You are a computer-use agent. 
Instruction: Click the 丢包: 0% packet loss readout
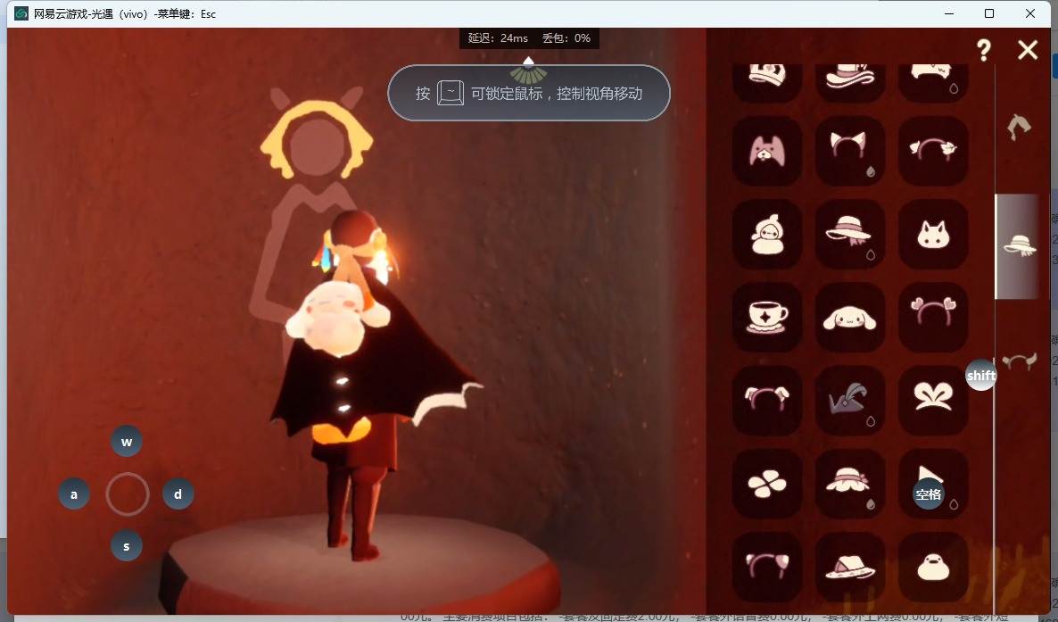click(566, 37)
